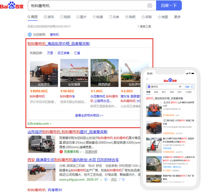This screenshot has height=192, width=202.
Task: Open the 山东济宁 orange spreader thumbnail
Action: pyautogui.click(x=44, y=74)
